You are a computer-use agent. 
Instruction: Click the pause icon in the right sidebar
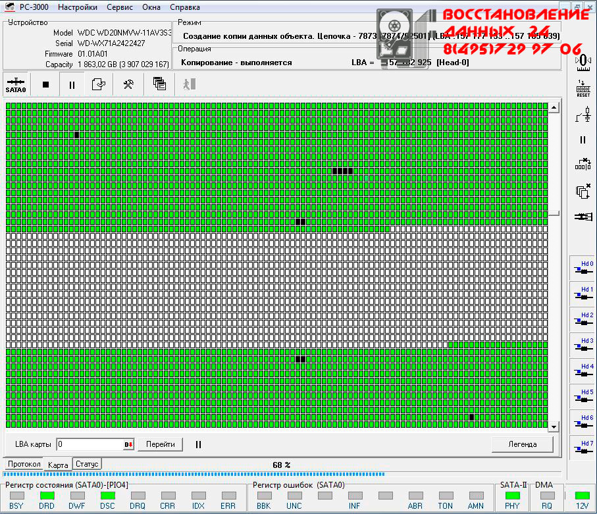583,140
